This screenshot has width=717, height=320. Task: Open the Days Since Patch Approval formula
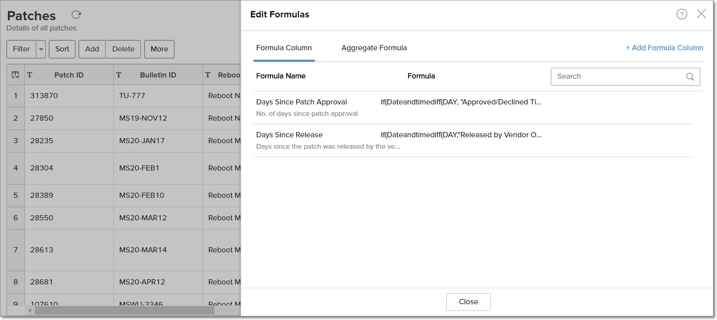(301, 102)
